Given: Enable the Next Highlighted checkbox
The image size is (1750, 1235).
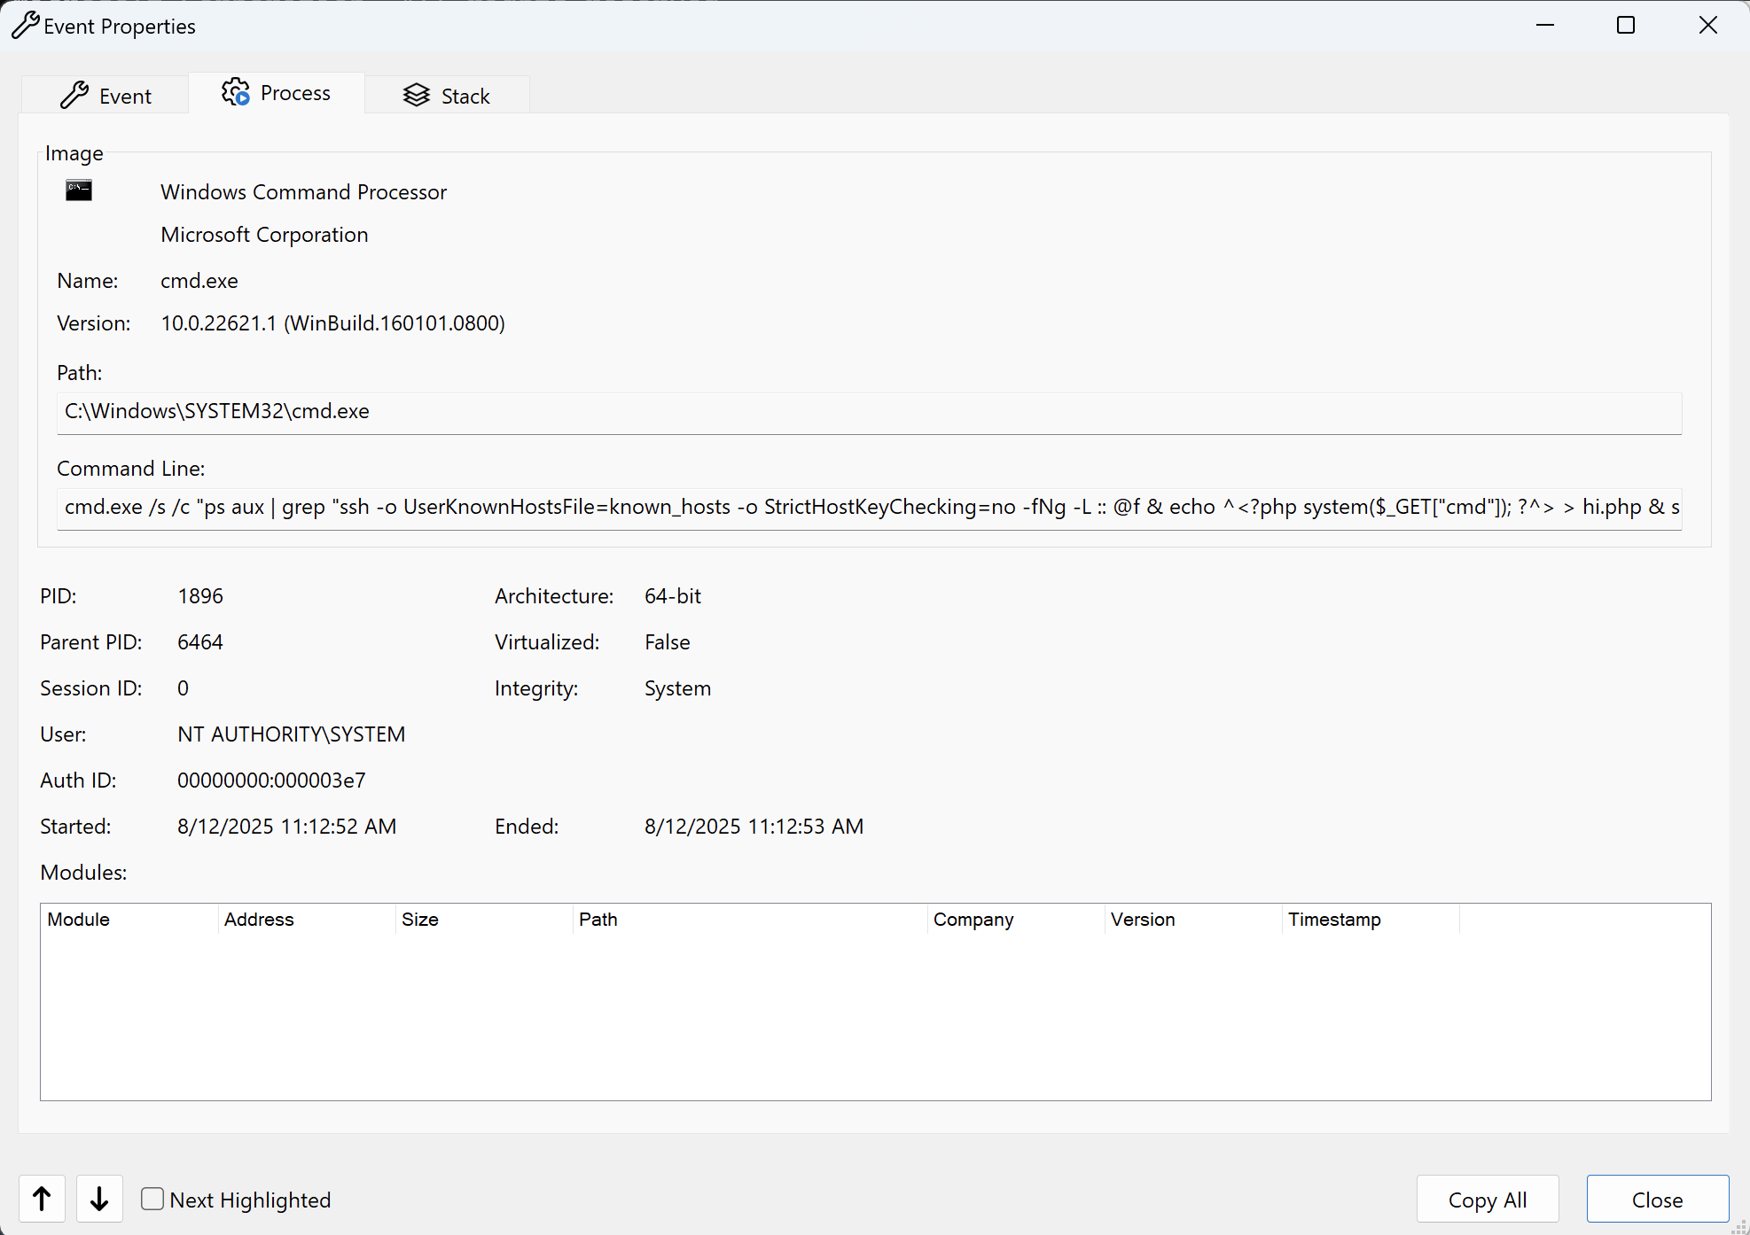Looking at the screenshot, I should (x=152, y=1199).
